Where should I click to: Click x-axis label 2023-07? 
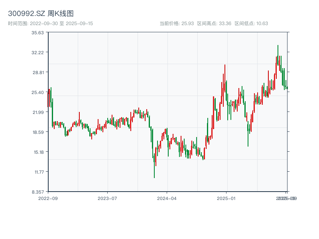(107, 198)
